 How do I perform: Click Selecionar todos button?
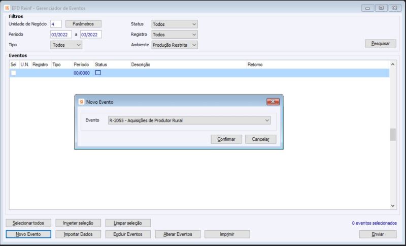pyautogui.click(x=28, y=223)
